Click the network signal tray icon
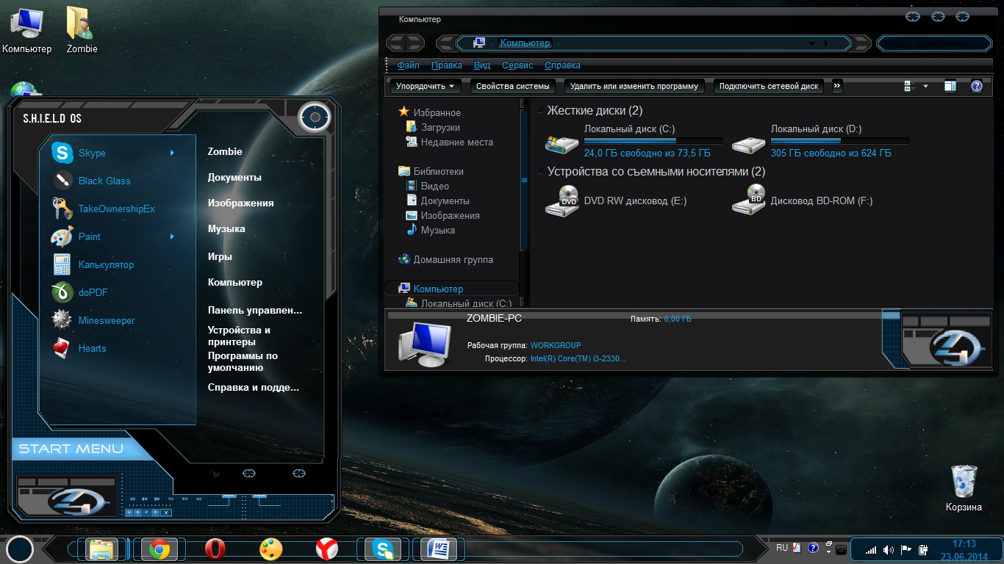The width and height of the screenshot is (1004, 564). 871,550
